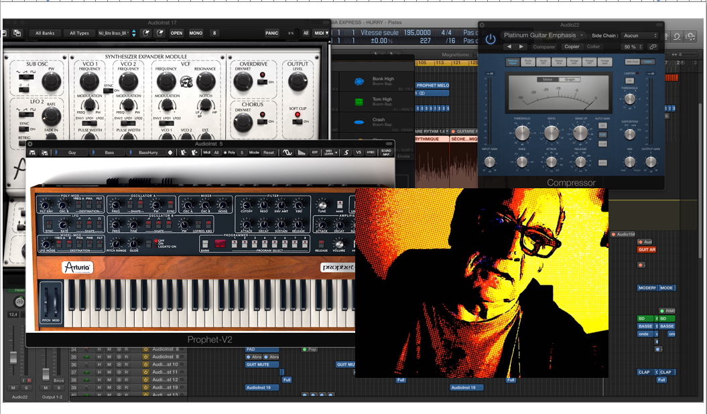Click the freeze snowflake icon on track 36
This screenshot has height=414, width=707.
tap(119, 364)
